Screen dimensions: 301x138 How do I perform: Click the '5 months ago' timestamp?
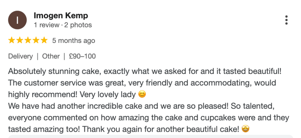pyautogui.click(x=74, y=41)
